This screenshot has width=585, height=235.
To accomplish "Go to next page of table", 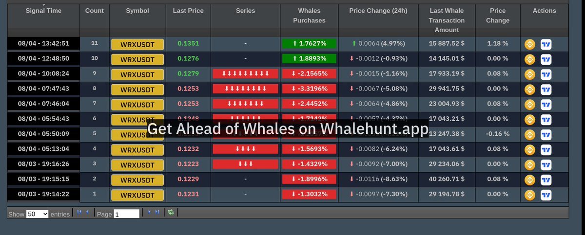I will [x=150, y=212].
